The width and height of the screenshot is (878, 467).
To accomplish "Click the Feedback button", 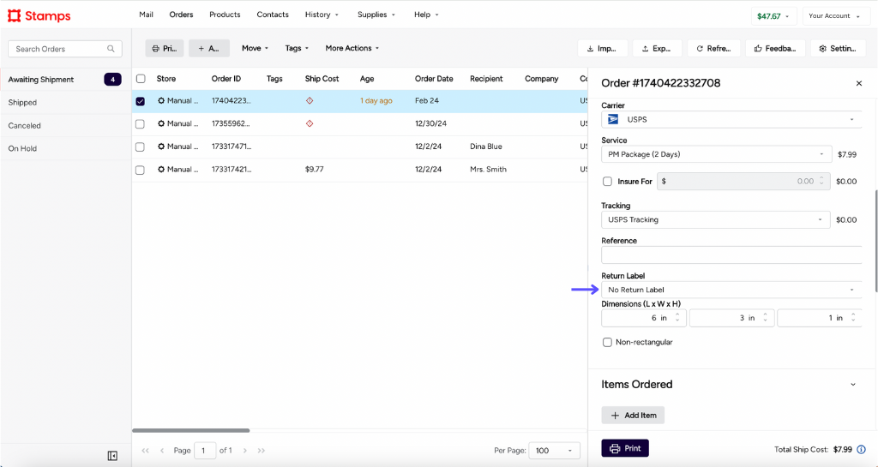I will coord(775,49).
